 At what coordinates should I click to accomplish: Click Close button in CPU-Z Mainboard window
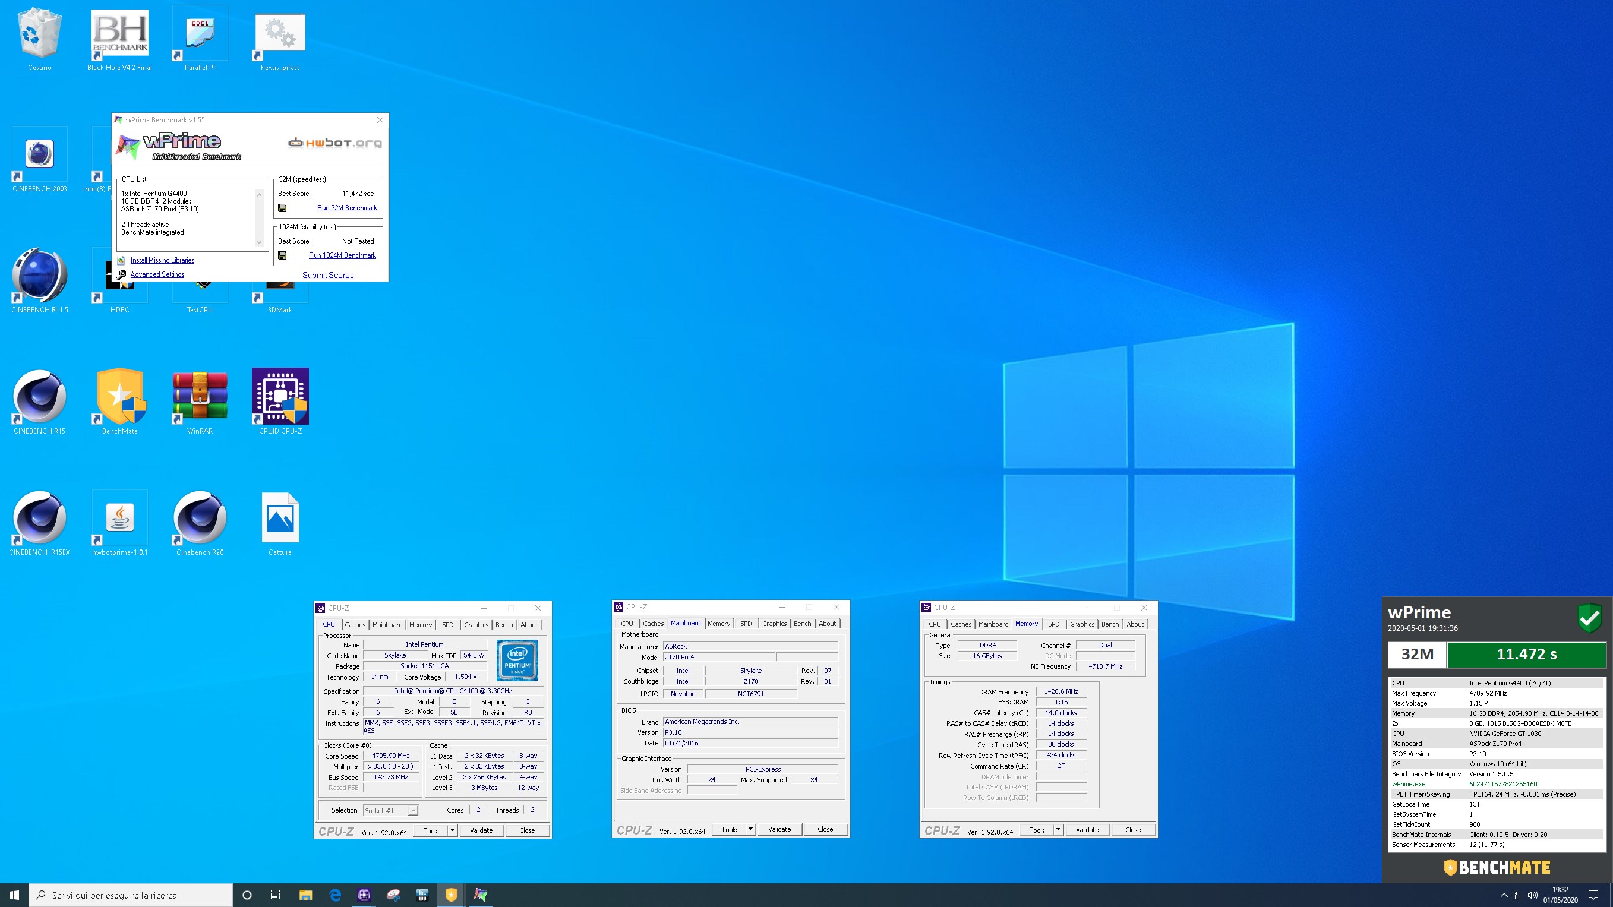pyautogui.click(x=825, y=829)
